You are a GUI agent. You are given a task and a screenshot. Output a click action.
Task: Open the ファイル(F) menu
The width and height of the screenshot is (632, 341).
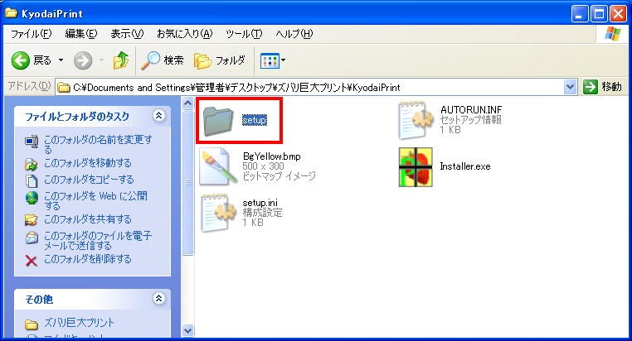(31, 34)
